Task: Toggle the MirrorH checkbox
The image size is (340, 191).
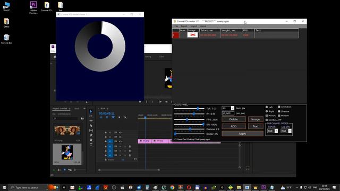Action: 279,116
